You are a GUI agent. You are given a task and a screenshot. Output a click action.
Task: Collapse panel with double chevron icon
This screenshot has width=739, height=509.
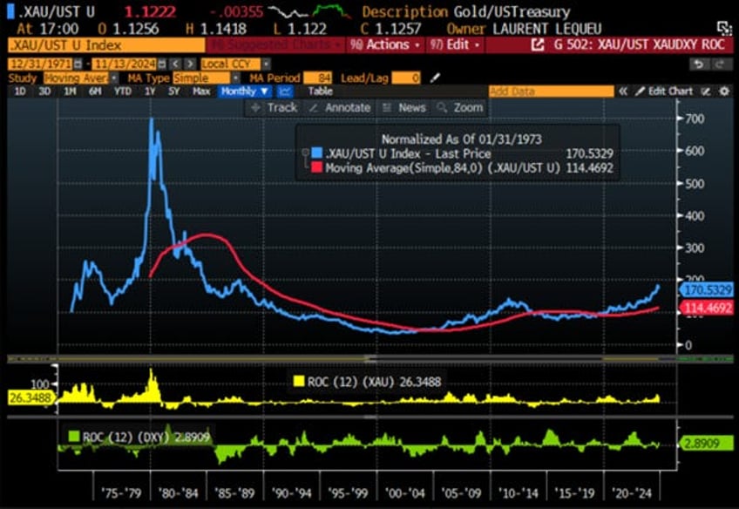[623, 92]
